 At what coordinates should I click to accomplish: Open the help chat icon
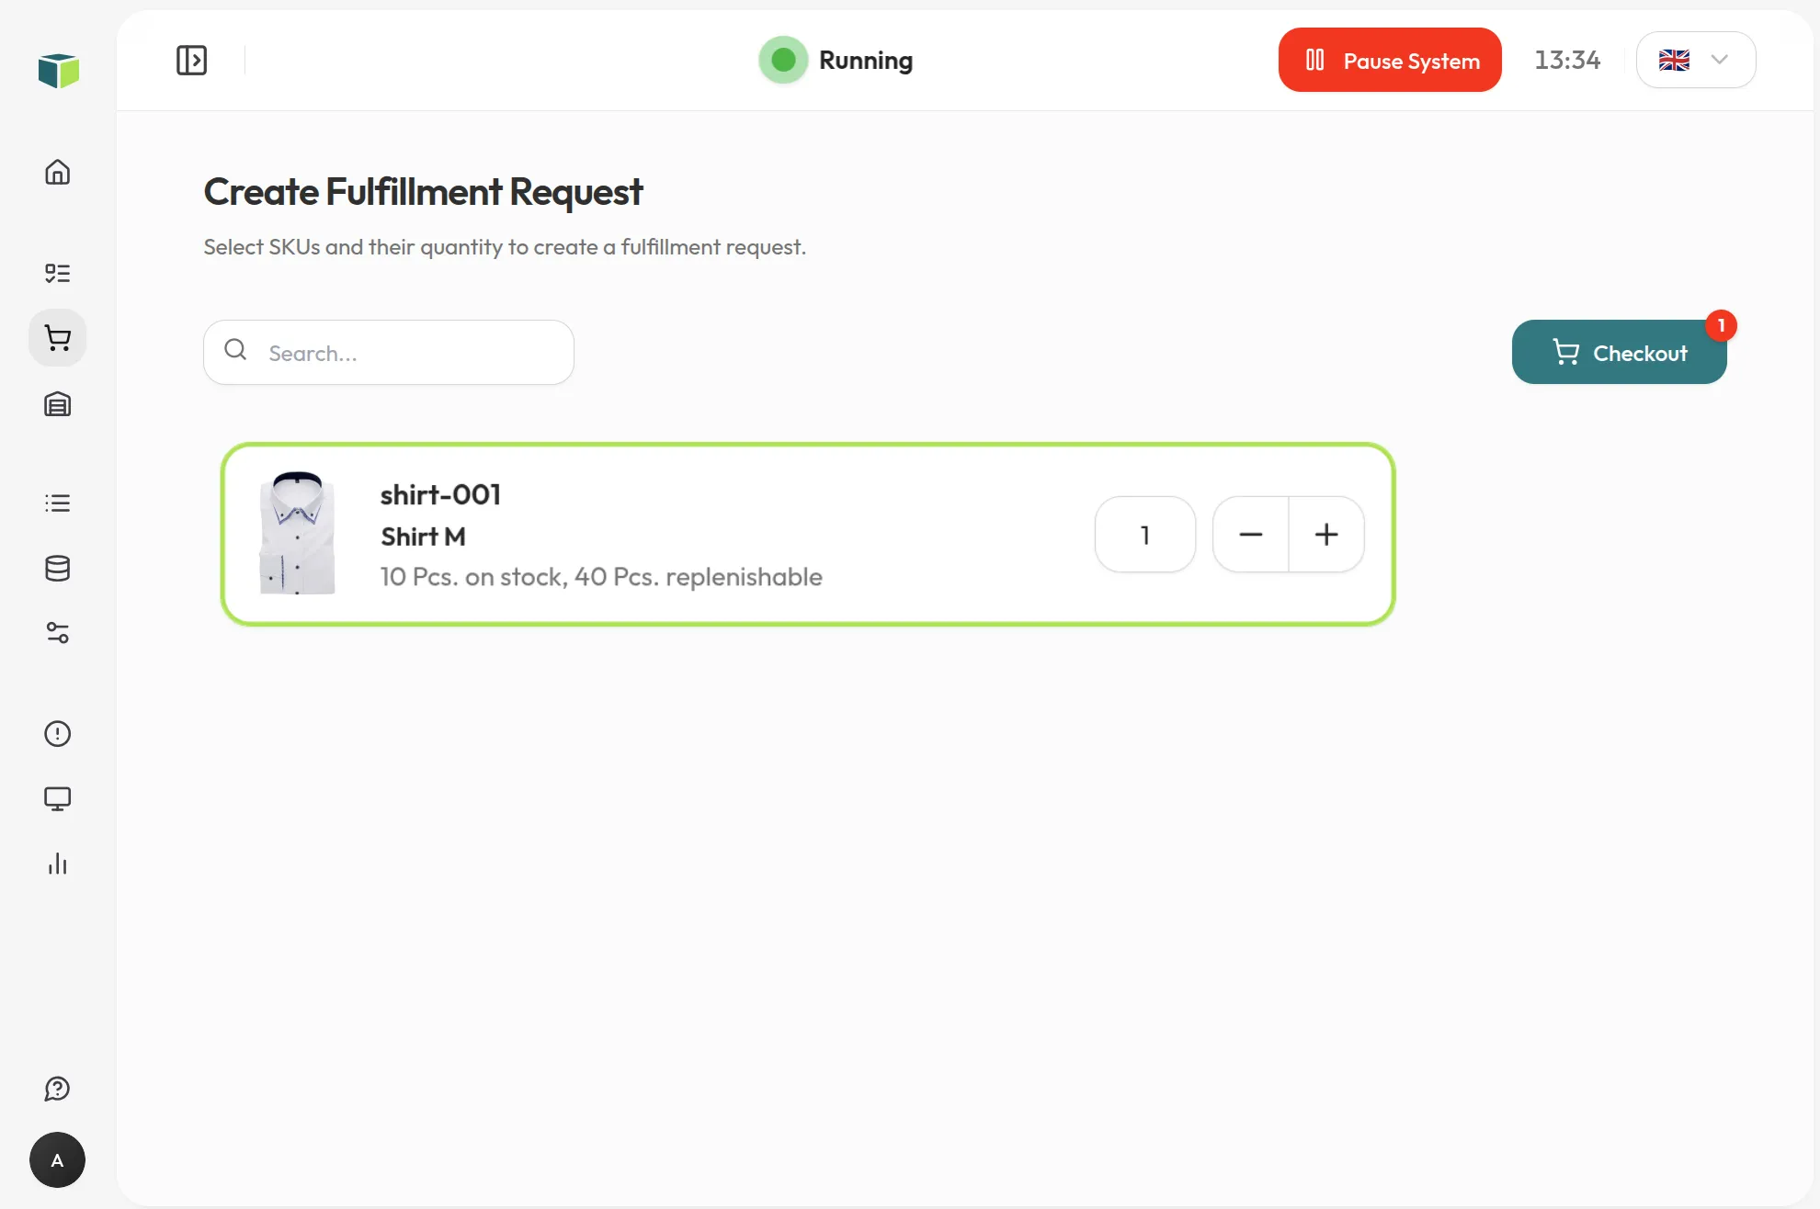[58, 1089]
